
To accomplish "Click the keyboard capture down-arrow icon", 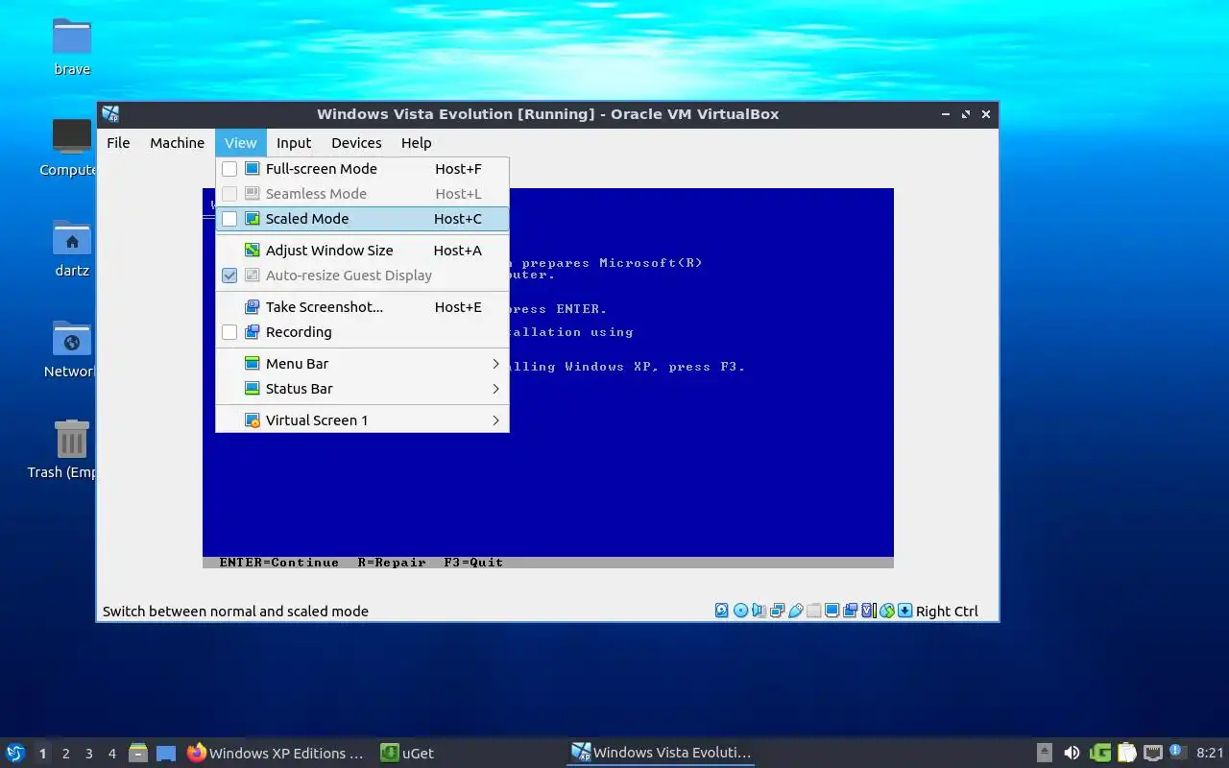I will (x=904, y=611).
